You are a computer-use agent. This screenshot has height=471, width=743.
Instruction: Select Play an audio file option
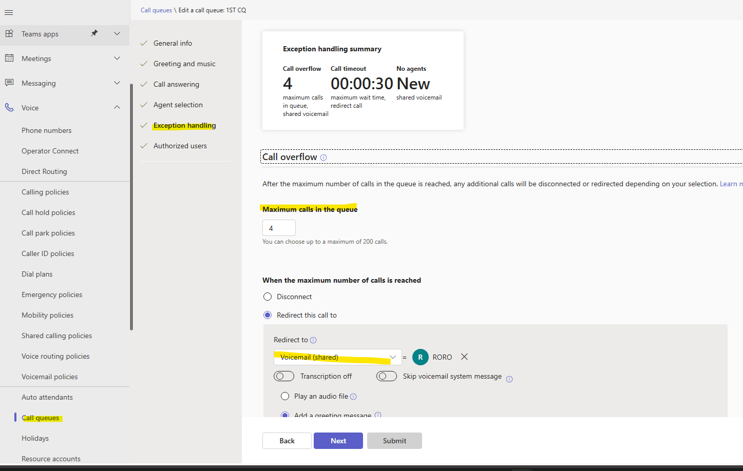(x=285, y=396)
